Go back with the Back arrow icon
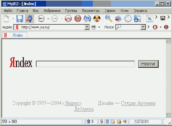Image resolution: width=172 pixels, height=126 pixels. click(x=41, y=18)
